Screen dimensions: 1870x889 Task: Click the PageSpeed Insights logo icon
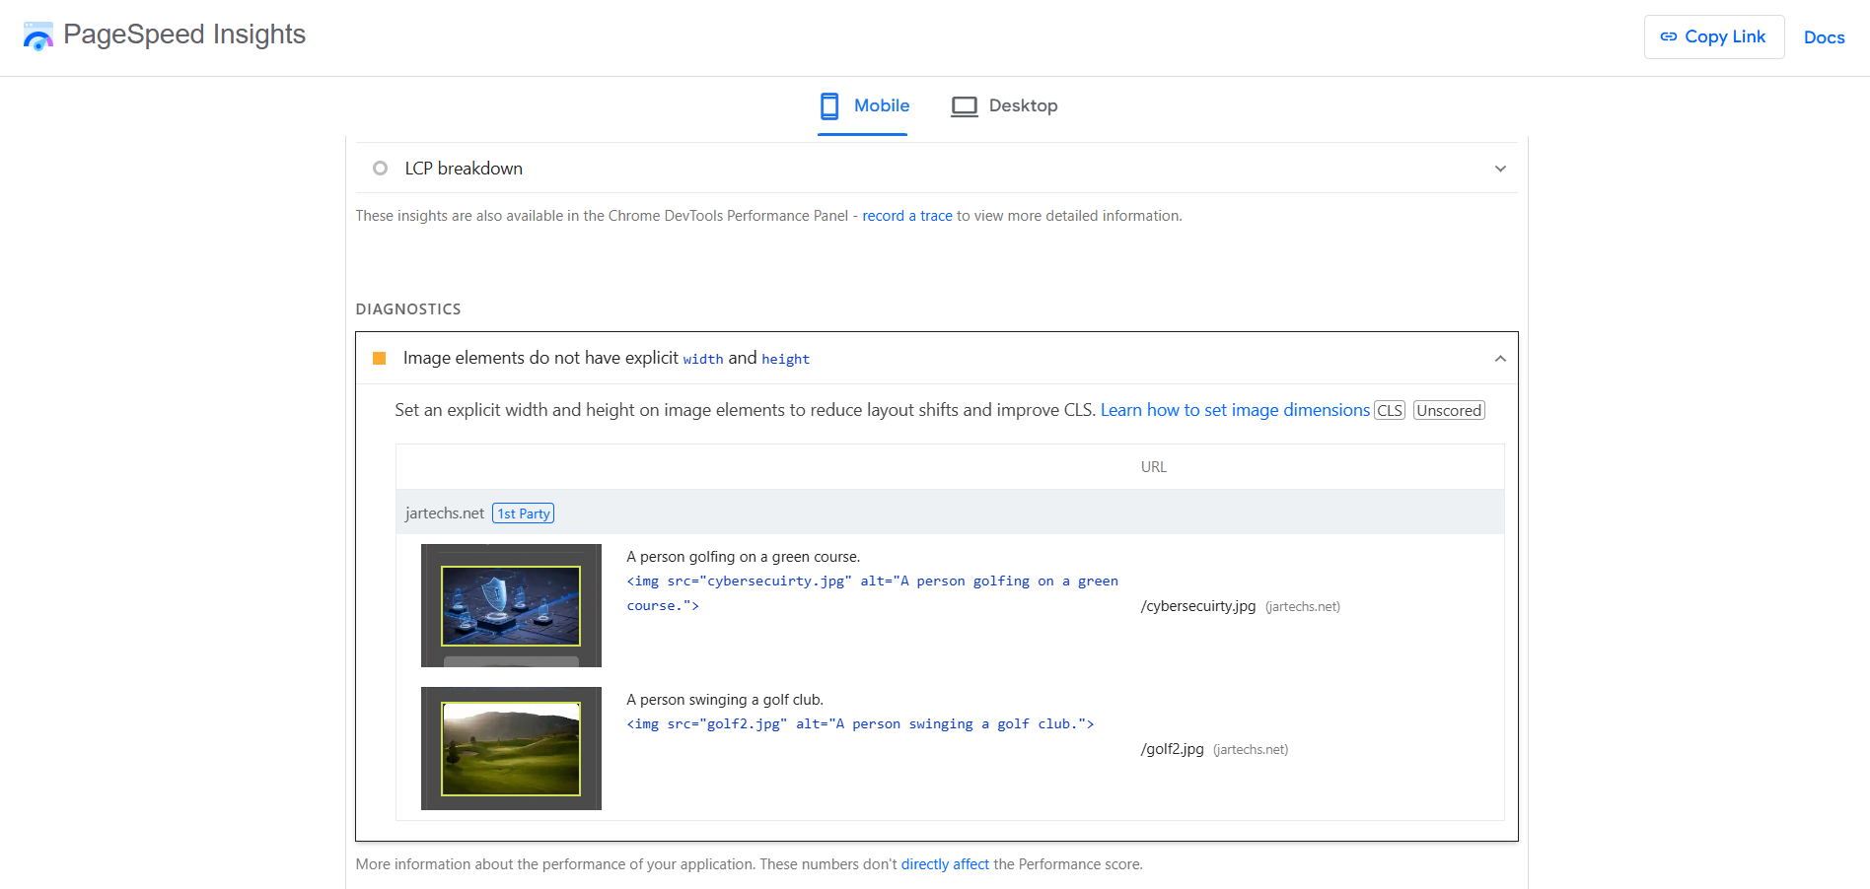point(37,35)
